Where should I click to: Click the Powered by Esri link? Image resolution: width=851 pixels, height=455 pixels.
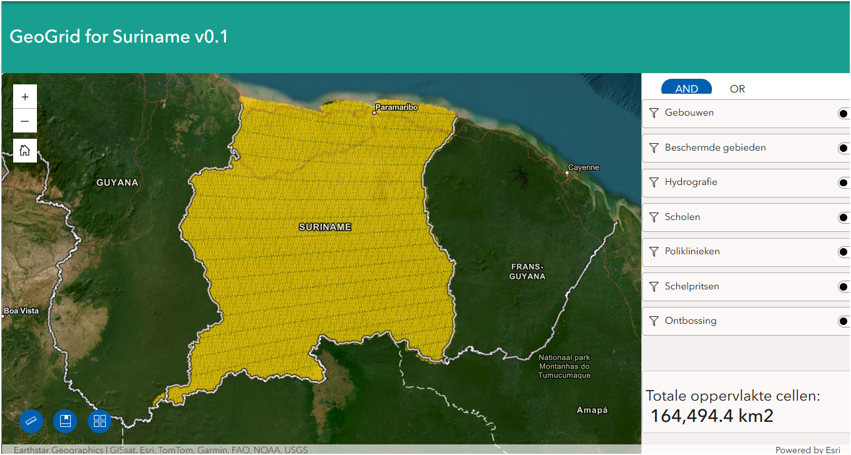coord(808,450)
